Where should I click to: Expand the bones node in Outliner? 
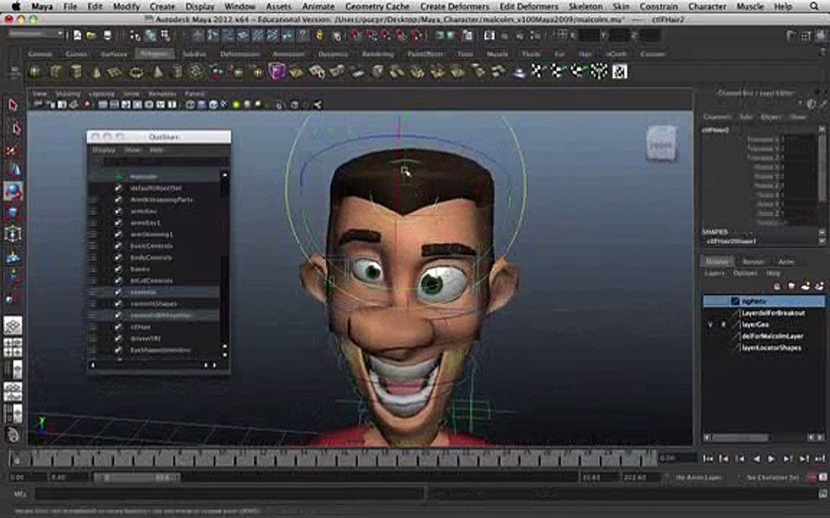pyautogui.click(x=93, y=269)
